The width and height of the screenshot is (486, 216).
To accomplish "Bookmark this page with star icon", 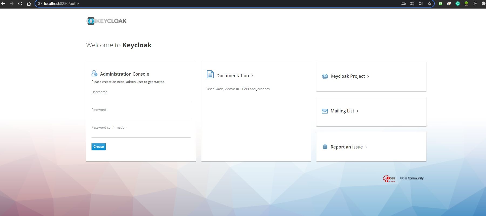I will [x=430, y=3].
